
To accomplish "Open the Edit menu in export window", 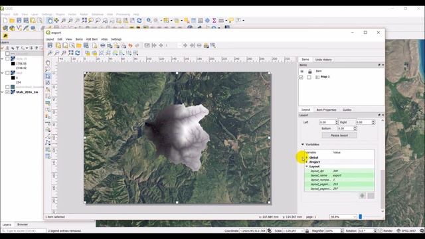I will tap(60, 39).
